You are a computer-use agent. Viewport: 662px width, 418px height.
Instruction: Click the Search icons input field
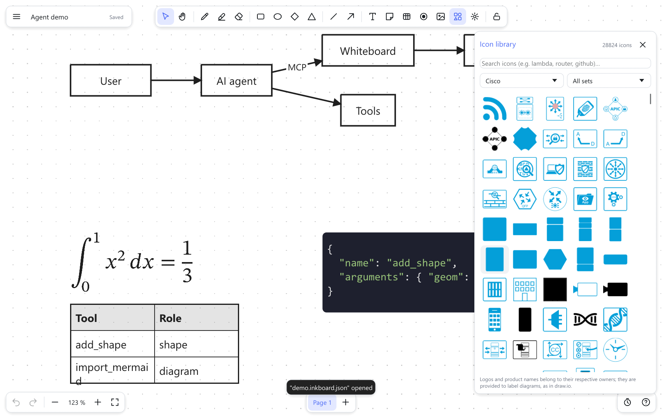click(x=565, y=63)
